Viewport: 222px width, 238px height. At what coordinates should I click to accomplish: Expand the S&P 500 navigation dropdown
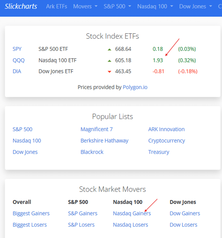[117, 6]
